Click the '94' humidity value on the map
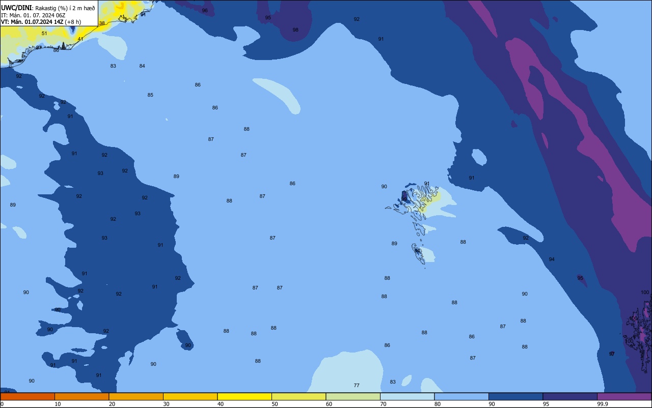 point(552,259)
